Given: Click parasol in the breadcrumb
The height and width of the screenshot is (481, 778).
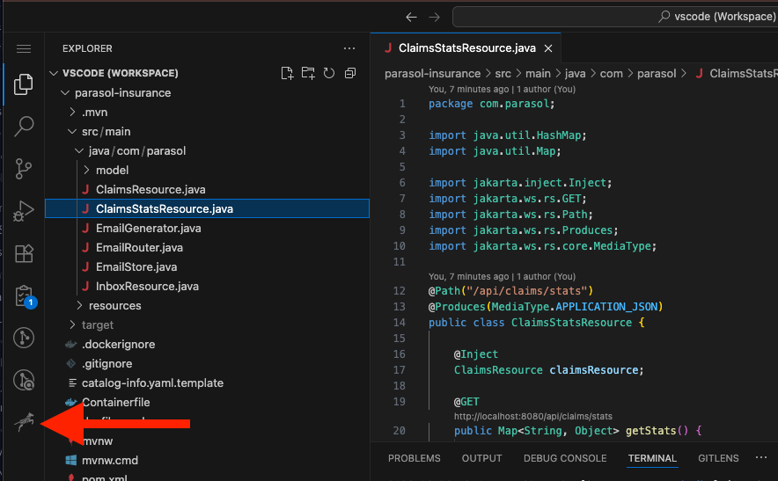Looking at the screenshot, I should click(x=657, y=74).
